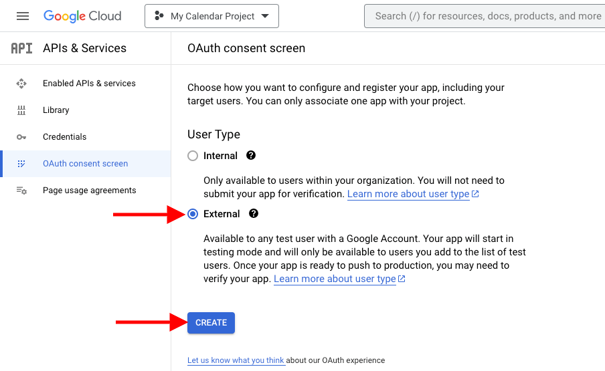Open the Library menu item
The image size is (605, 371).
point(56,110)
